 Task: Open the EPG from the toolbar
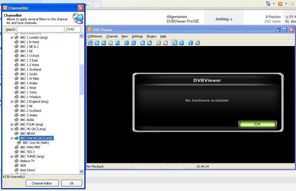tap(118, 43)
